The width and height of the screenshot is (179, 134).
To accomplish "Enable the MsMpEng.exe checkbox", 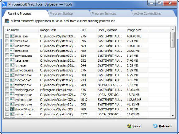I will tap(7, 90).
